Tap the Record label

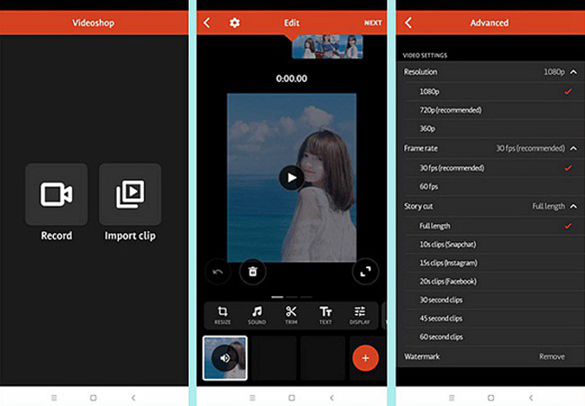57,236
